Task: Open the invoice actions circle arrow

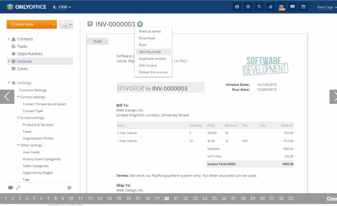Action: click(x=140, y=24)
